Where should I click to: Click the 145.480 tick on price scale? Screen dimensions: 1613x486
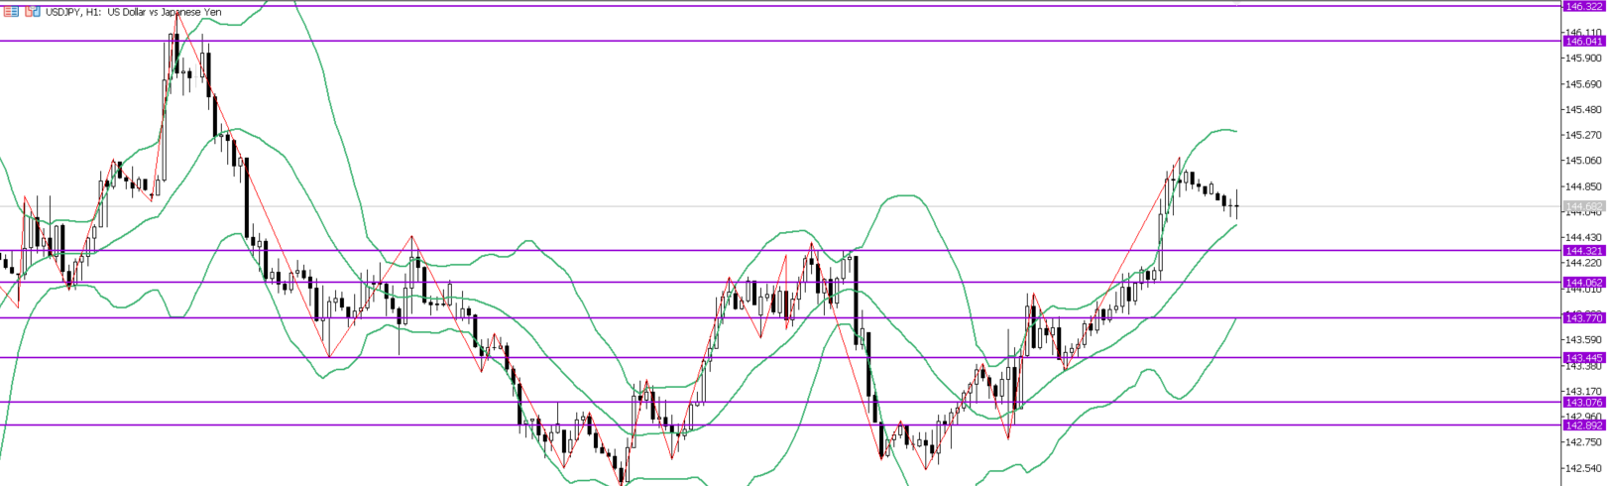(1583, 109)
